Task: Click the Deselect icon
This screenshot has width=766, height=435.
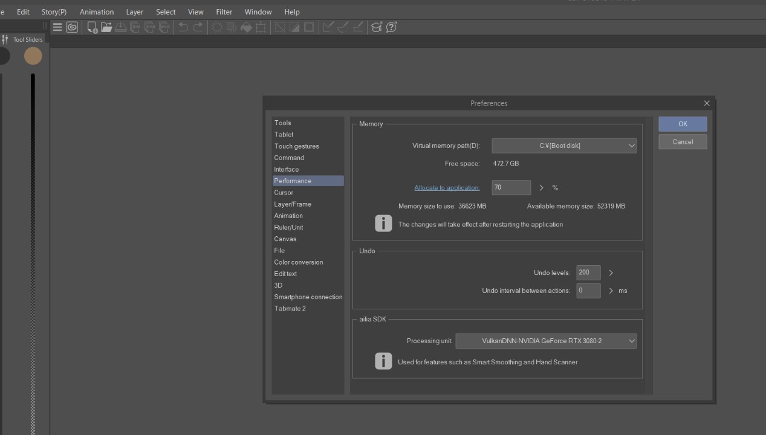Action: pos(280,27)
